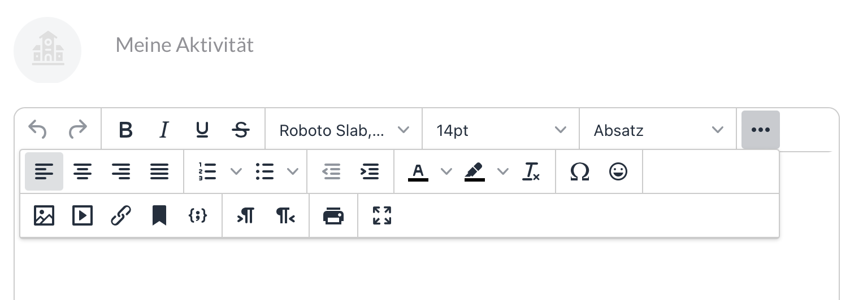Toggle italic text style

tap(164, 130)
